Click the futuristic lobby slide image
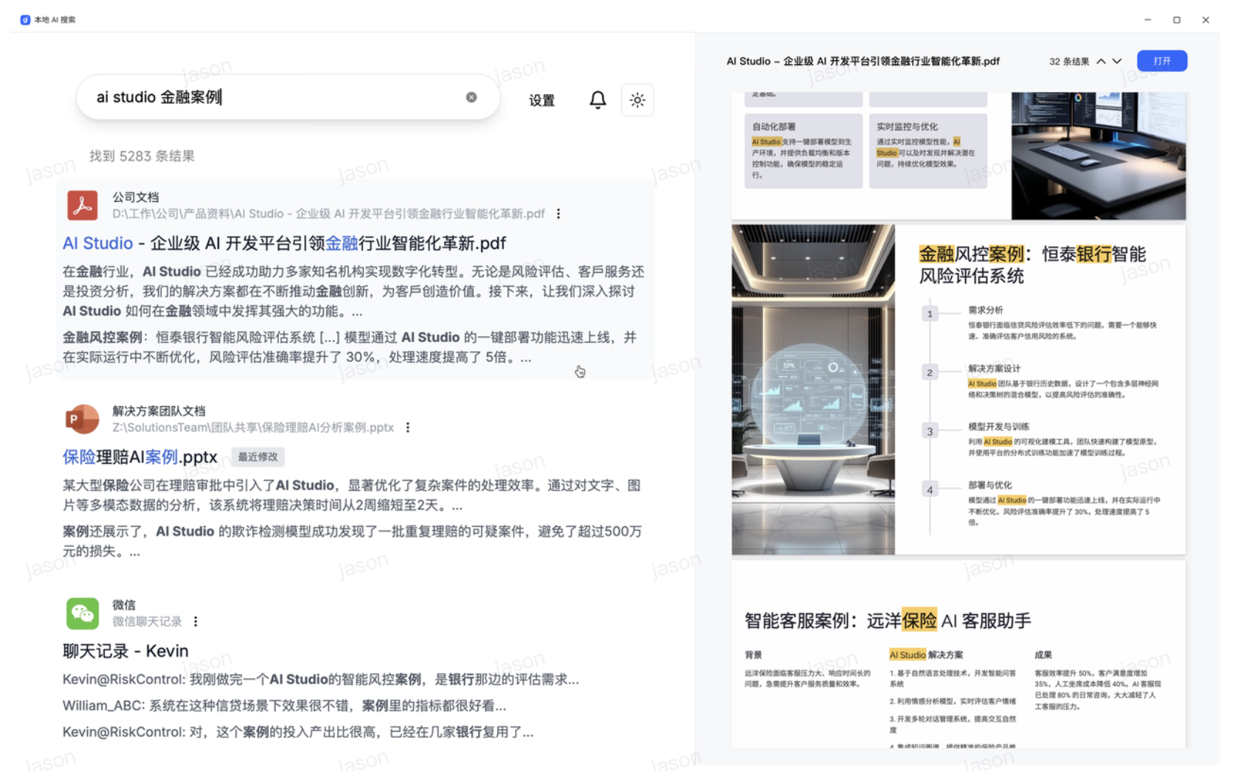1241x771 pixels. [813, 389]
